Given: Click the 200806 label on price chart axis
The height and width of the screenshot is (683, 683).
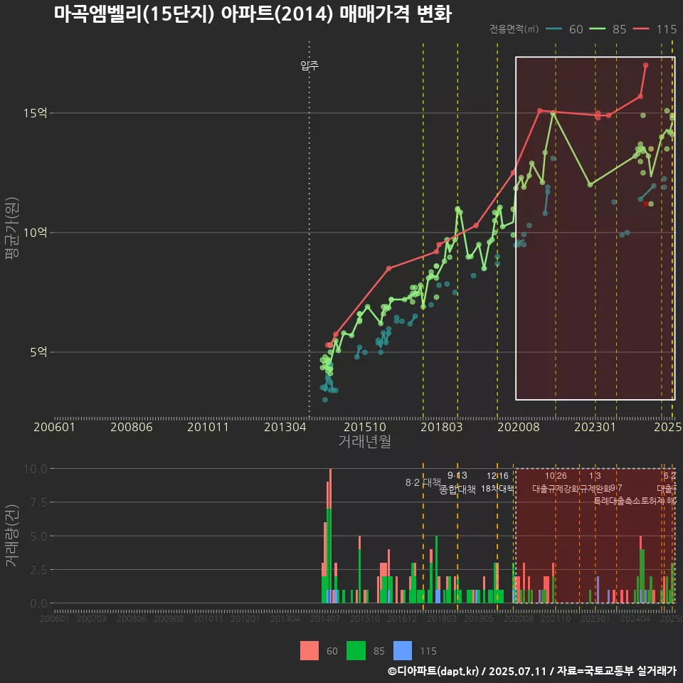Looking at the screenshot, I should pos(131,427).
